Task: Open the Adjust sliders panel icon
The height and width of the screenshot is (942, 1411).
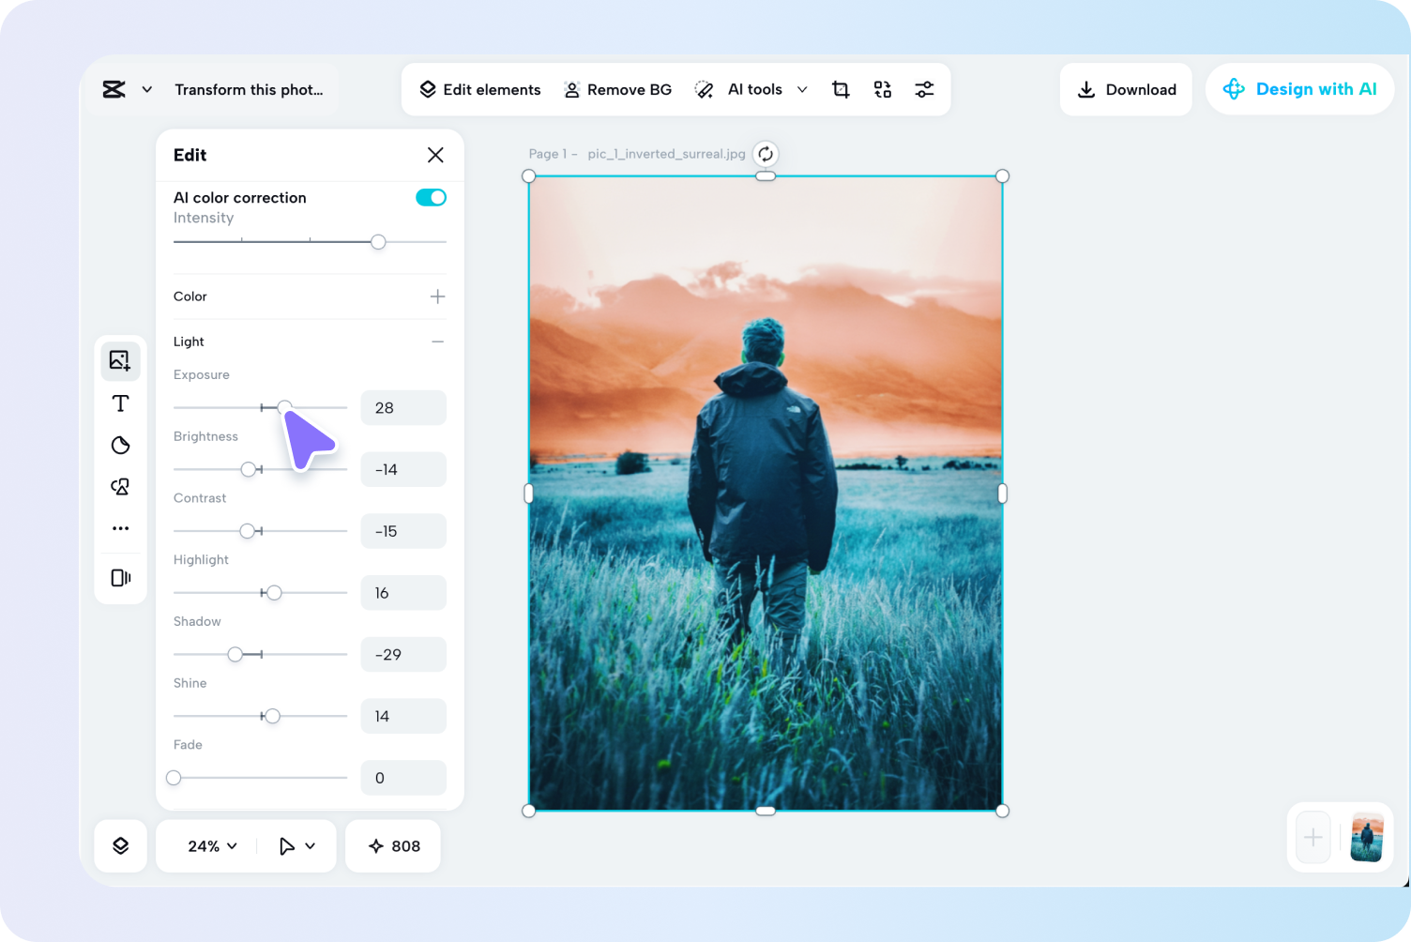Action: (925, 89)
